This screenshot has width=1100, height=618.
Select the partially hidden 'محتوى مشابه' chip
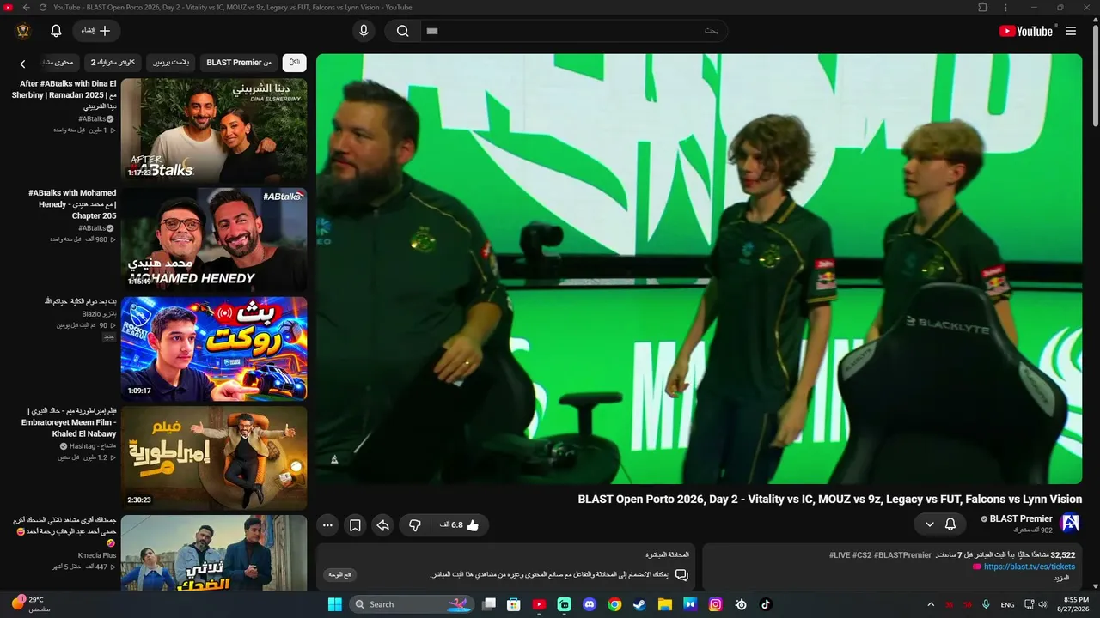coord(58,63)
